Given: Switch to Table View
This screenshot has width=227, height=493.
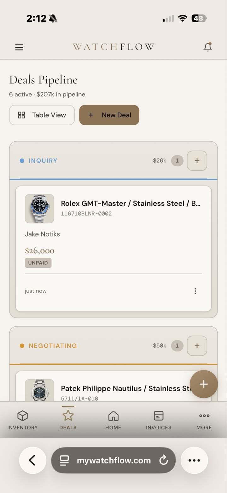Looking at the screenshot, I should pos(42,115).
